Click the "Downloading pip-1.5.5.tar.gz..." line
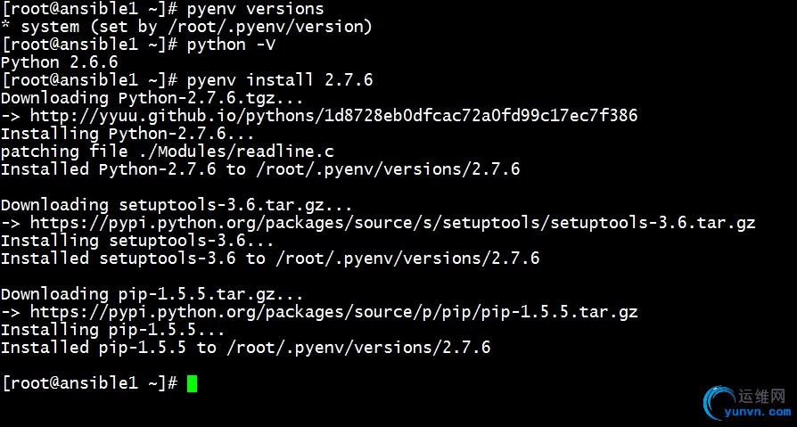The image size is (797, 427). click(x=152, y=294)
